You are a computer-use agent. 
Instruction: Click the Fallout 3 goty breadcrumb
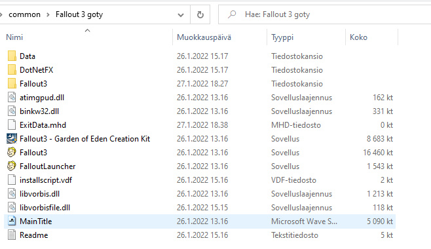[x=79, y=14]
